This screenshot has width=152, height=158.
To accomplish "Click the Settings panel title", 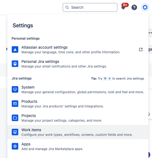I will tap(23, 25).
